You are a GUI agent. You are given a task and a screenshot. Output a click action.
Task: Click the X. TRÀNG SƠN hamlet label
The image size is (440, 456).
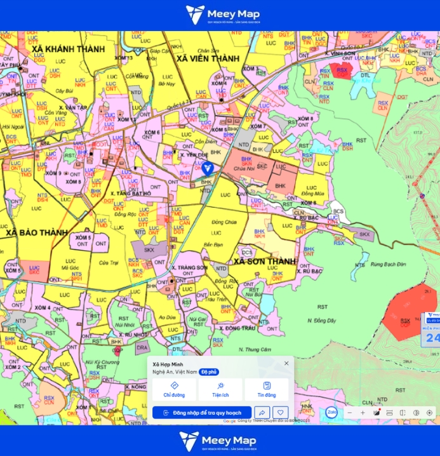189,267
